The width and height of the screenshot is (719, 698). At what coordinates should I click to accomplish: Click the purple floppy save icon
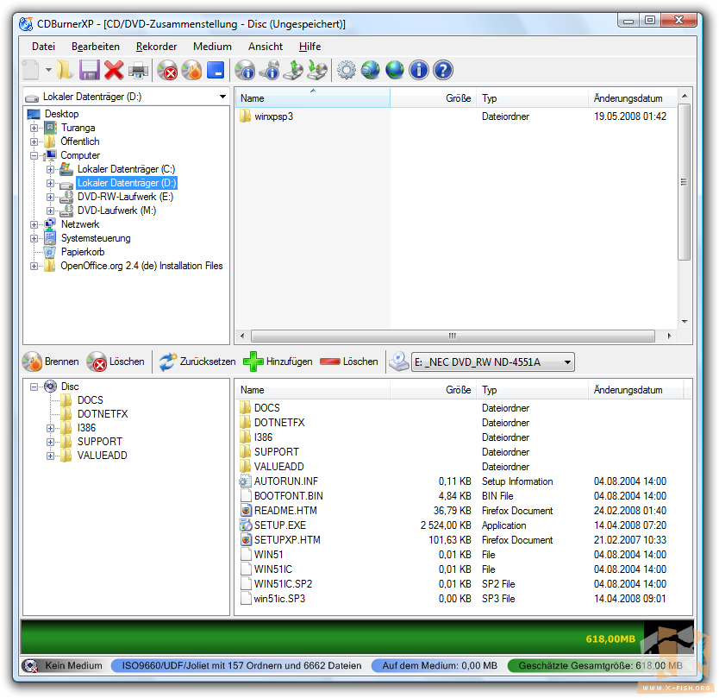coord(89,70)
